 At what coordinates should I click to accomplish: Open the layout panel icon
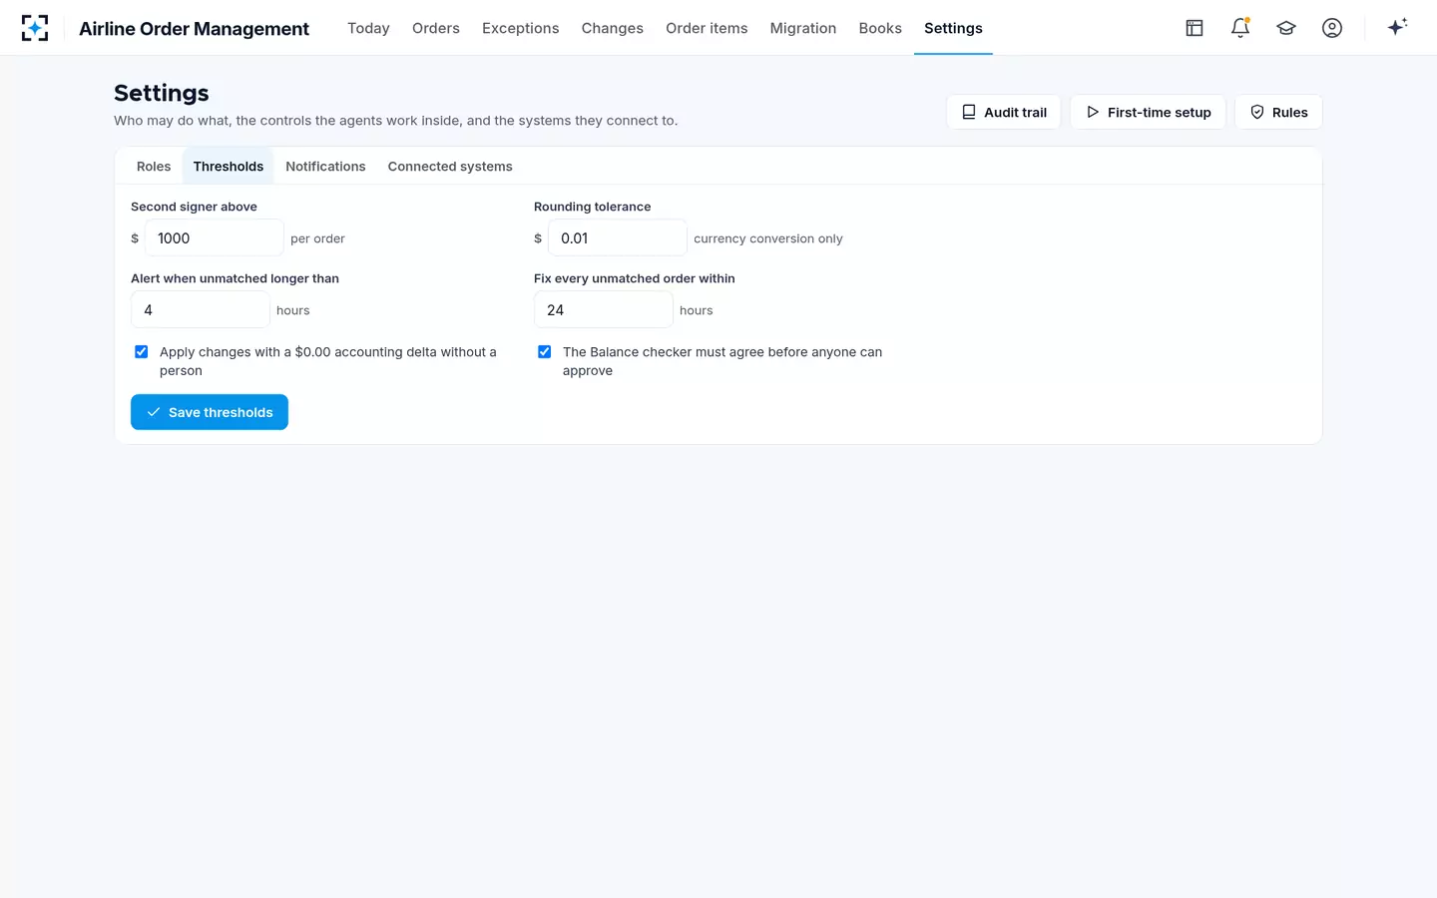[x=1195, y=28]
